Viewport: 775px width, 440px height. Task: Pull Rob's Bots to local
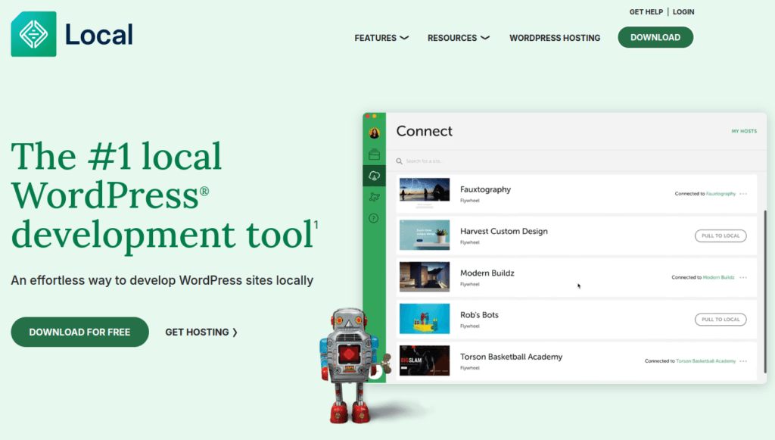click(x=721, y=320)
